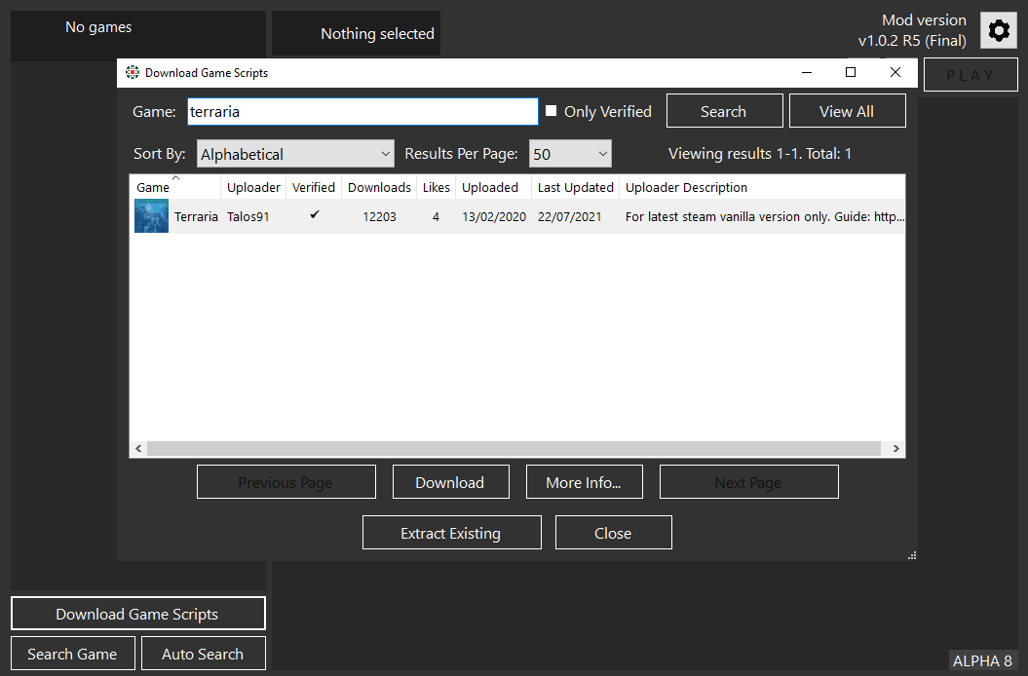Click the Search Game button
1028x676 pixels.
[72, 653]
